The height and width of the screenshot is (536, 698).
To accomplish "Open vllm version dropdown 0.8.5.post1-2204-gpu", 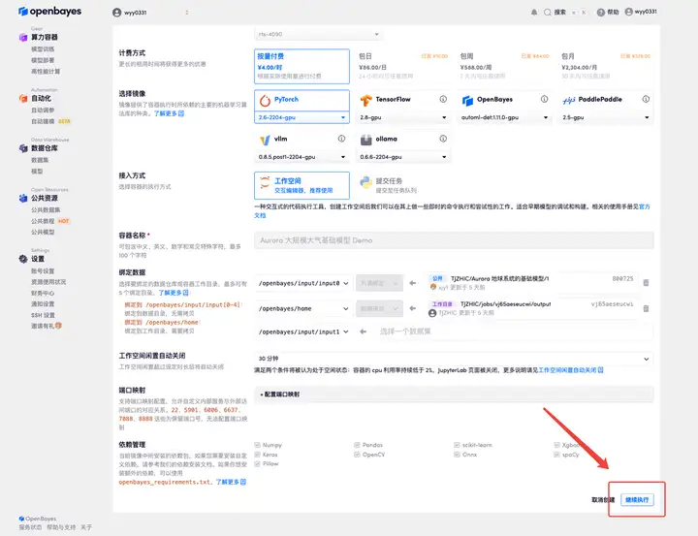I will [301, 157].
